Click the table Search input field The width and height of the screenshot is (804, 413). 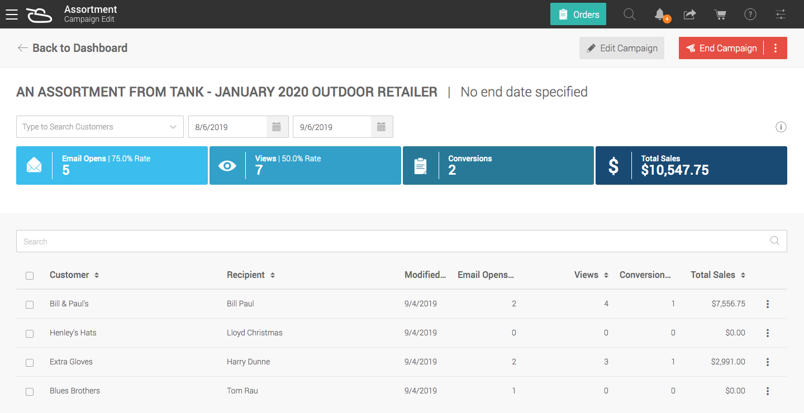click(391, 242)
